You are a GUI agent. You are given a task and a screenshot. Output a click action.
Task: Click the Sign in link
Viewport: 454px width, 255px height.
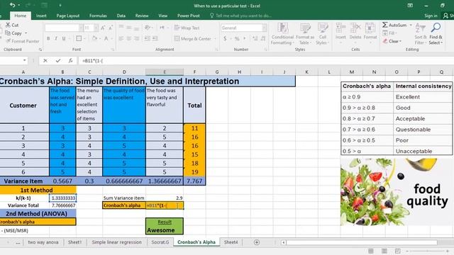click(x=431, y=16)
